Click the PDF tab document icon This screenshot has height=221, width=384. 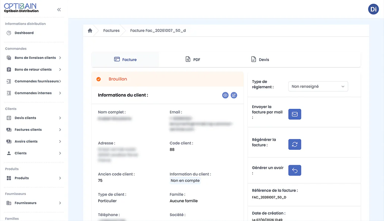click(x=188, y=59)
